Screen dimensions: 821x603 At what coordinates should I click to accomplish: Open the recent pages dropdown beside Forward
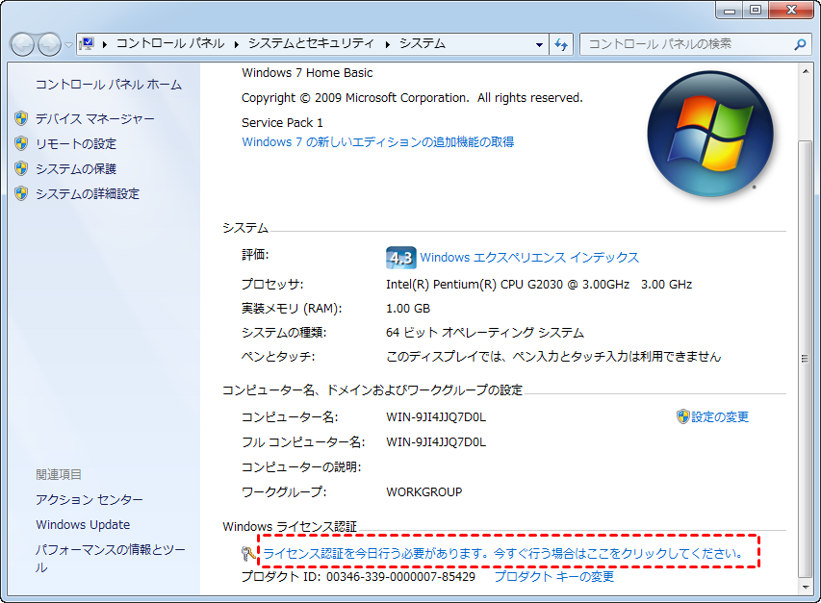coord(68,45)
